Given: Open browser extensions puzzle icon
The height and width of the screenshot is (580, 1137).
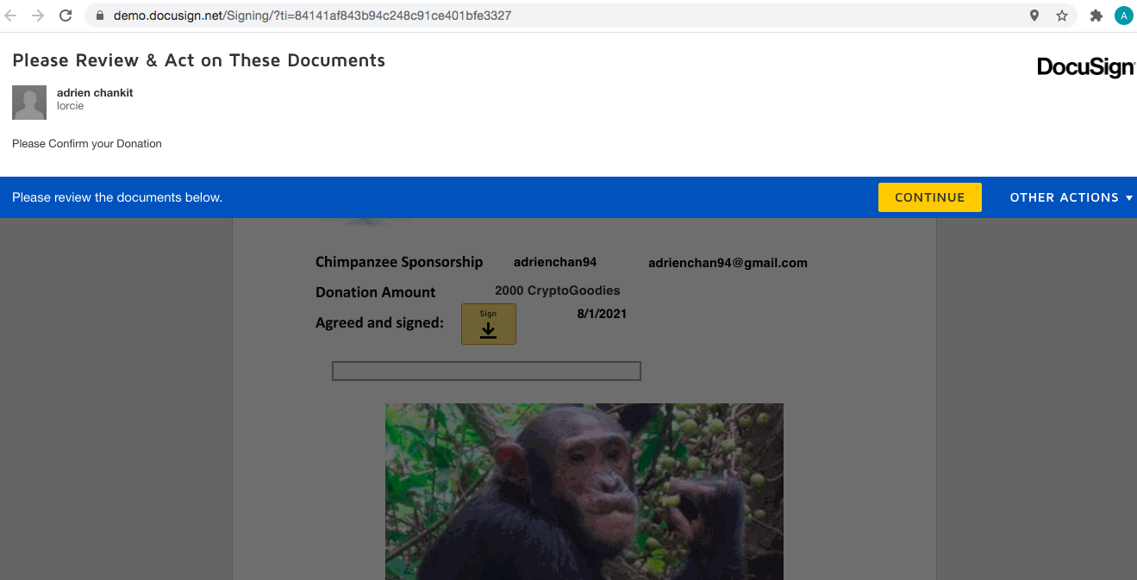Looking at the screenshot, I should coord(1096,16).
